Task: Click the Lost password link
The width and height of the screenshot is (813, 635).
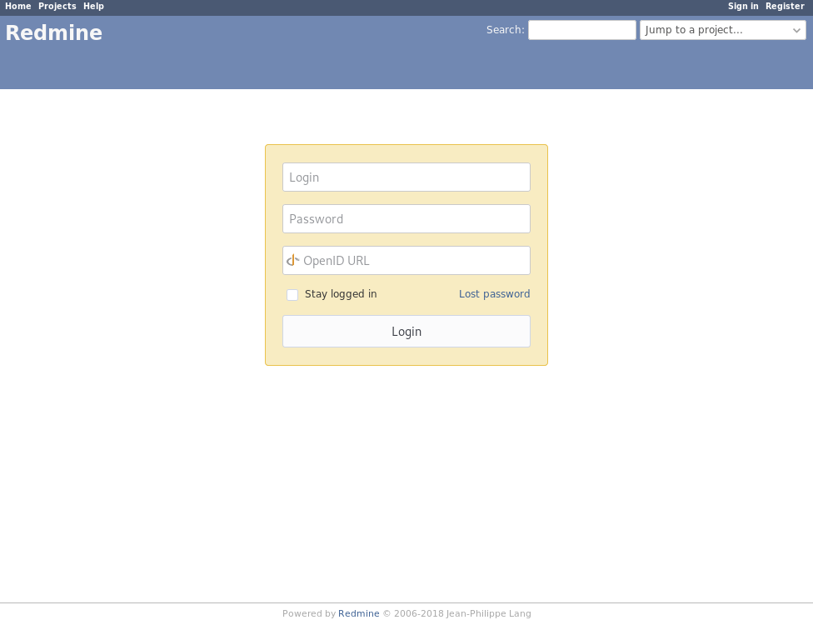Action: pyautogui.click(x=495, y=293)
